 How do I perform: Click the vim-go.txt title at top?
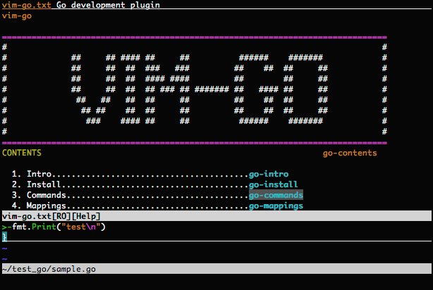pos(27,5)
